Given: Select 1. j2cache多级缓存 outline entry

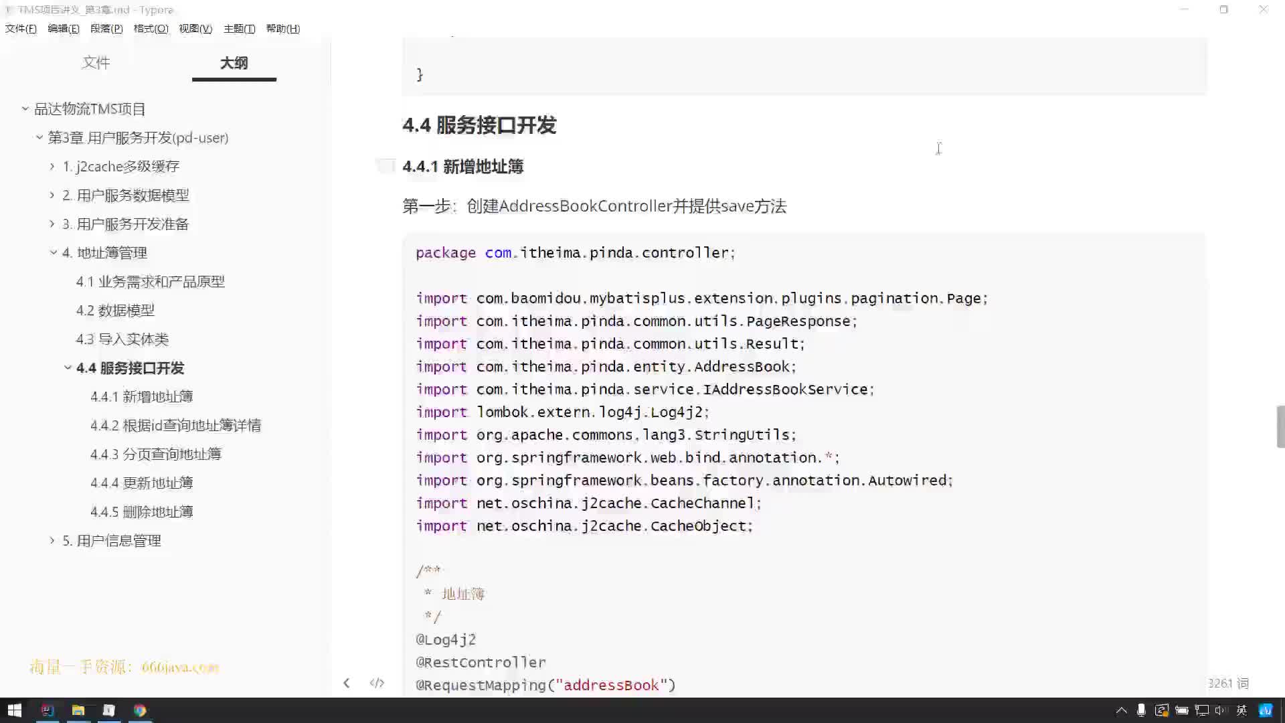Looking at the screenshot, I should pyautogui.click(x=121, y=167).
